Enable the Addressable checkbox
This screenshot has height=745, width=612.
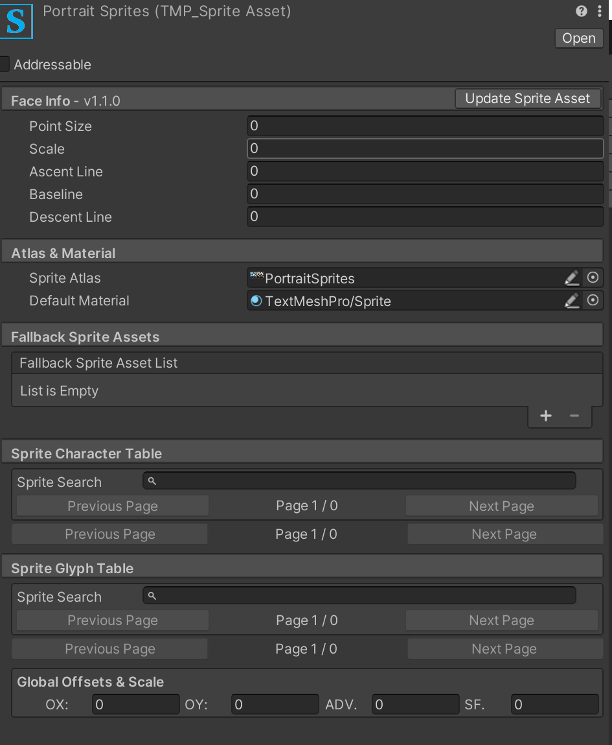4,64
